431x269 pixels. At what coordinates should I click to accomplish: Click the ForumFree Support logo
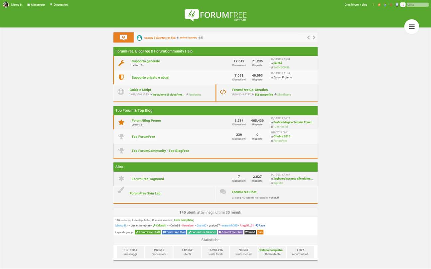pyautogui.click(x=215, y=15)
